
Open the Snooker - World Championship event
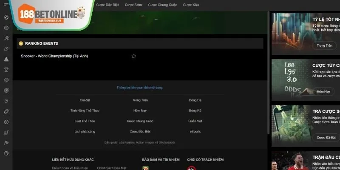point(54,56)
